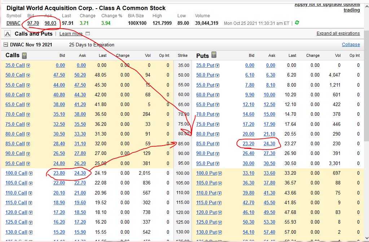
Task: Click the Collapse link for Nov 19 expiration
Action: (x=351, y=45)
